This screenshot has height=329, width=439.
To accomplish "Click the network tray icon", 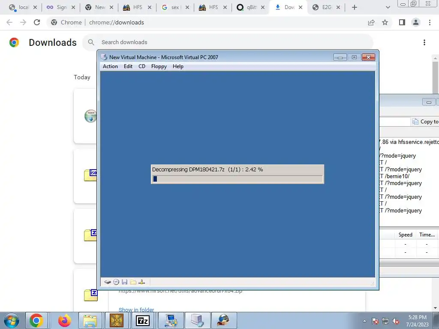I will click(x=385, y=321).
